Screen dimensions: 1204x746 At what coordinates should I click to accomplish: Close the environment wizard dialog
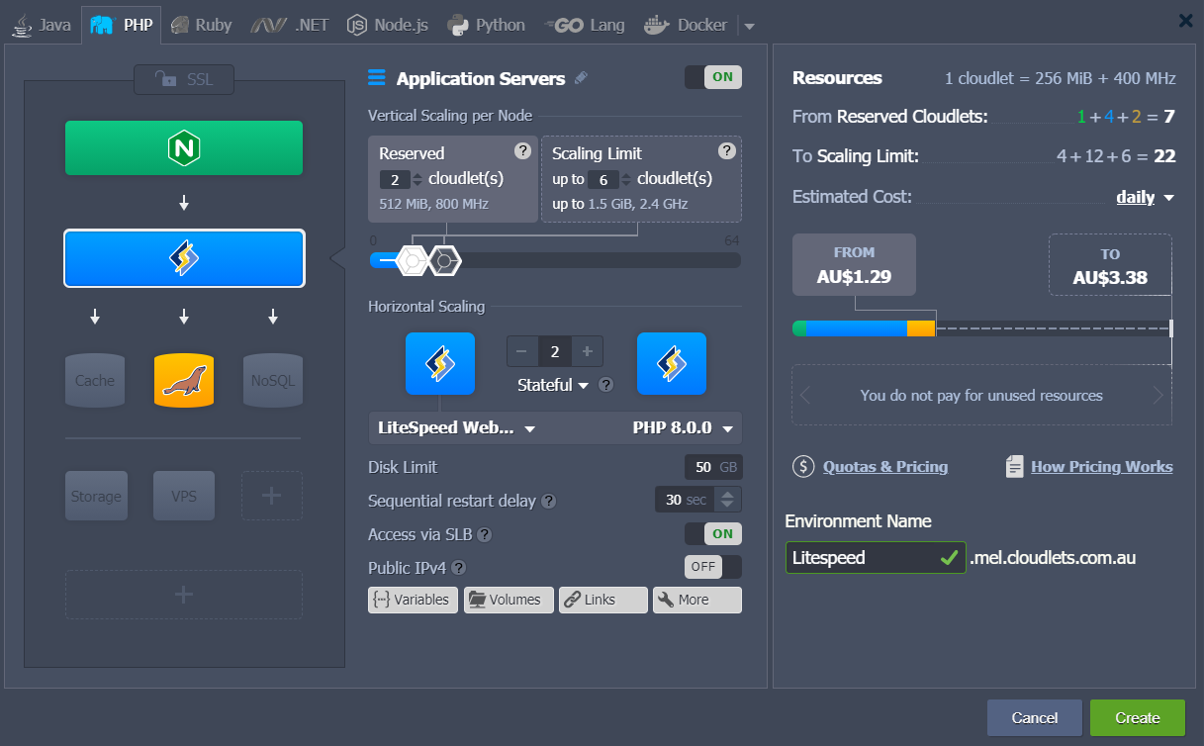(x=1185, y=20)
